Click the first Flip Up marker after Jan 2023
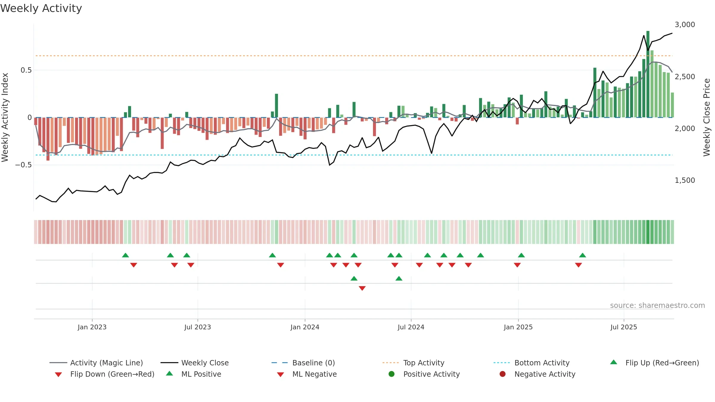This screenshot has height=402, width=715. (x=126, y=255)
